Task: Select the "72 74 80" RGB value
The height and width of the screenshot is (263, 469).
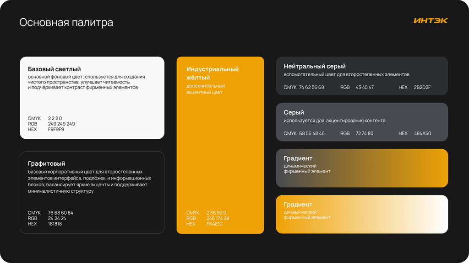Action: pyautogui.click(x=364, y=134)
